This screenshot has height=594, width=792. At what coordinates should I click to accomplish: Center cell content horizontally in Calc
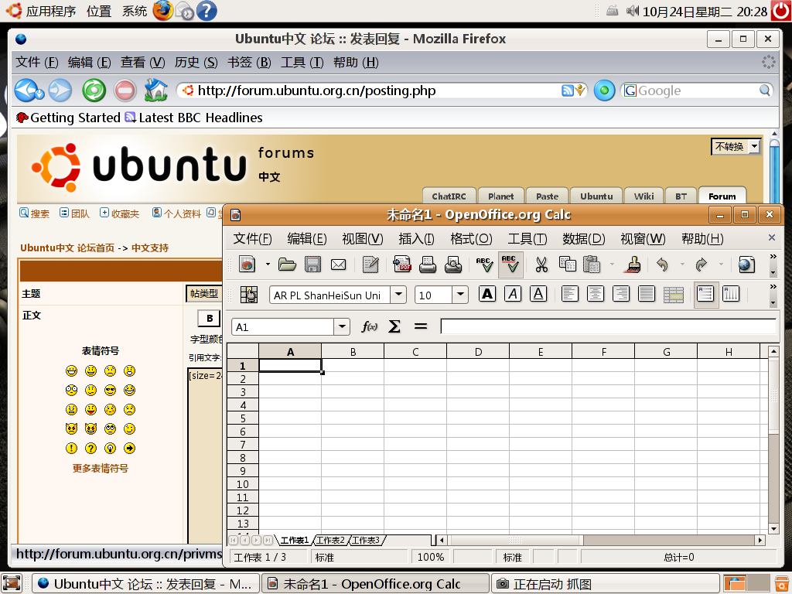(x=596, y=294)
